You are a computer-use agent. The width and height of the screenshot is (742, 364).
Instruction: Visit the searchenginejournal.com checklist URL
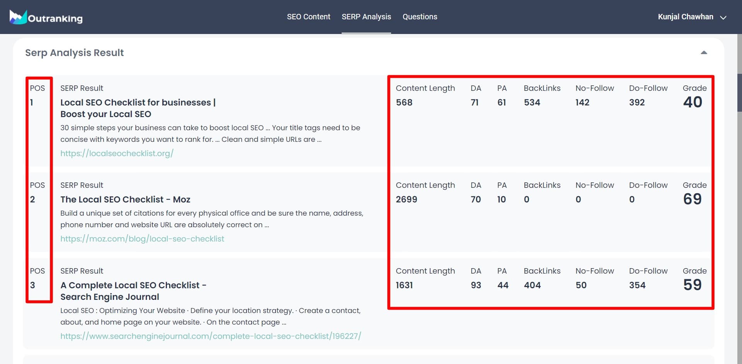point(211,336)
